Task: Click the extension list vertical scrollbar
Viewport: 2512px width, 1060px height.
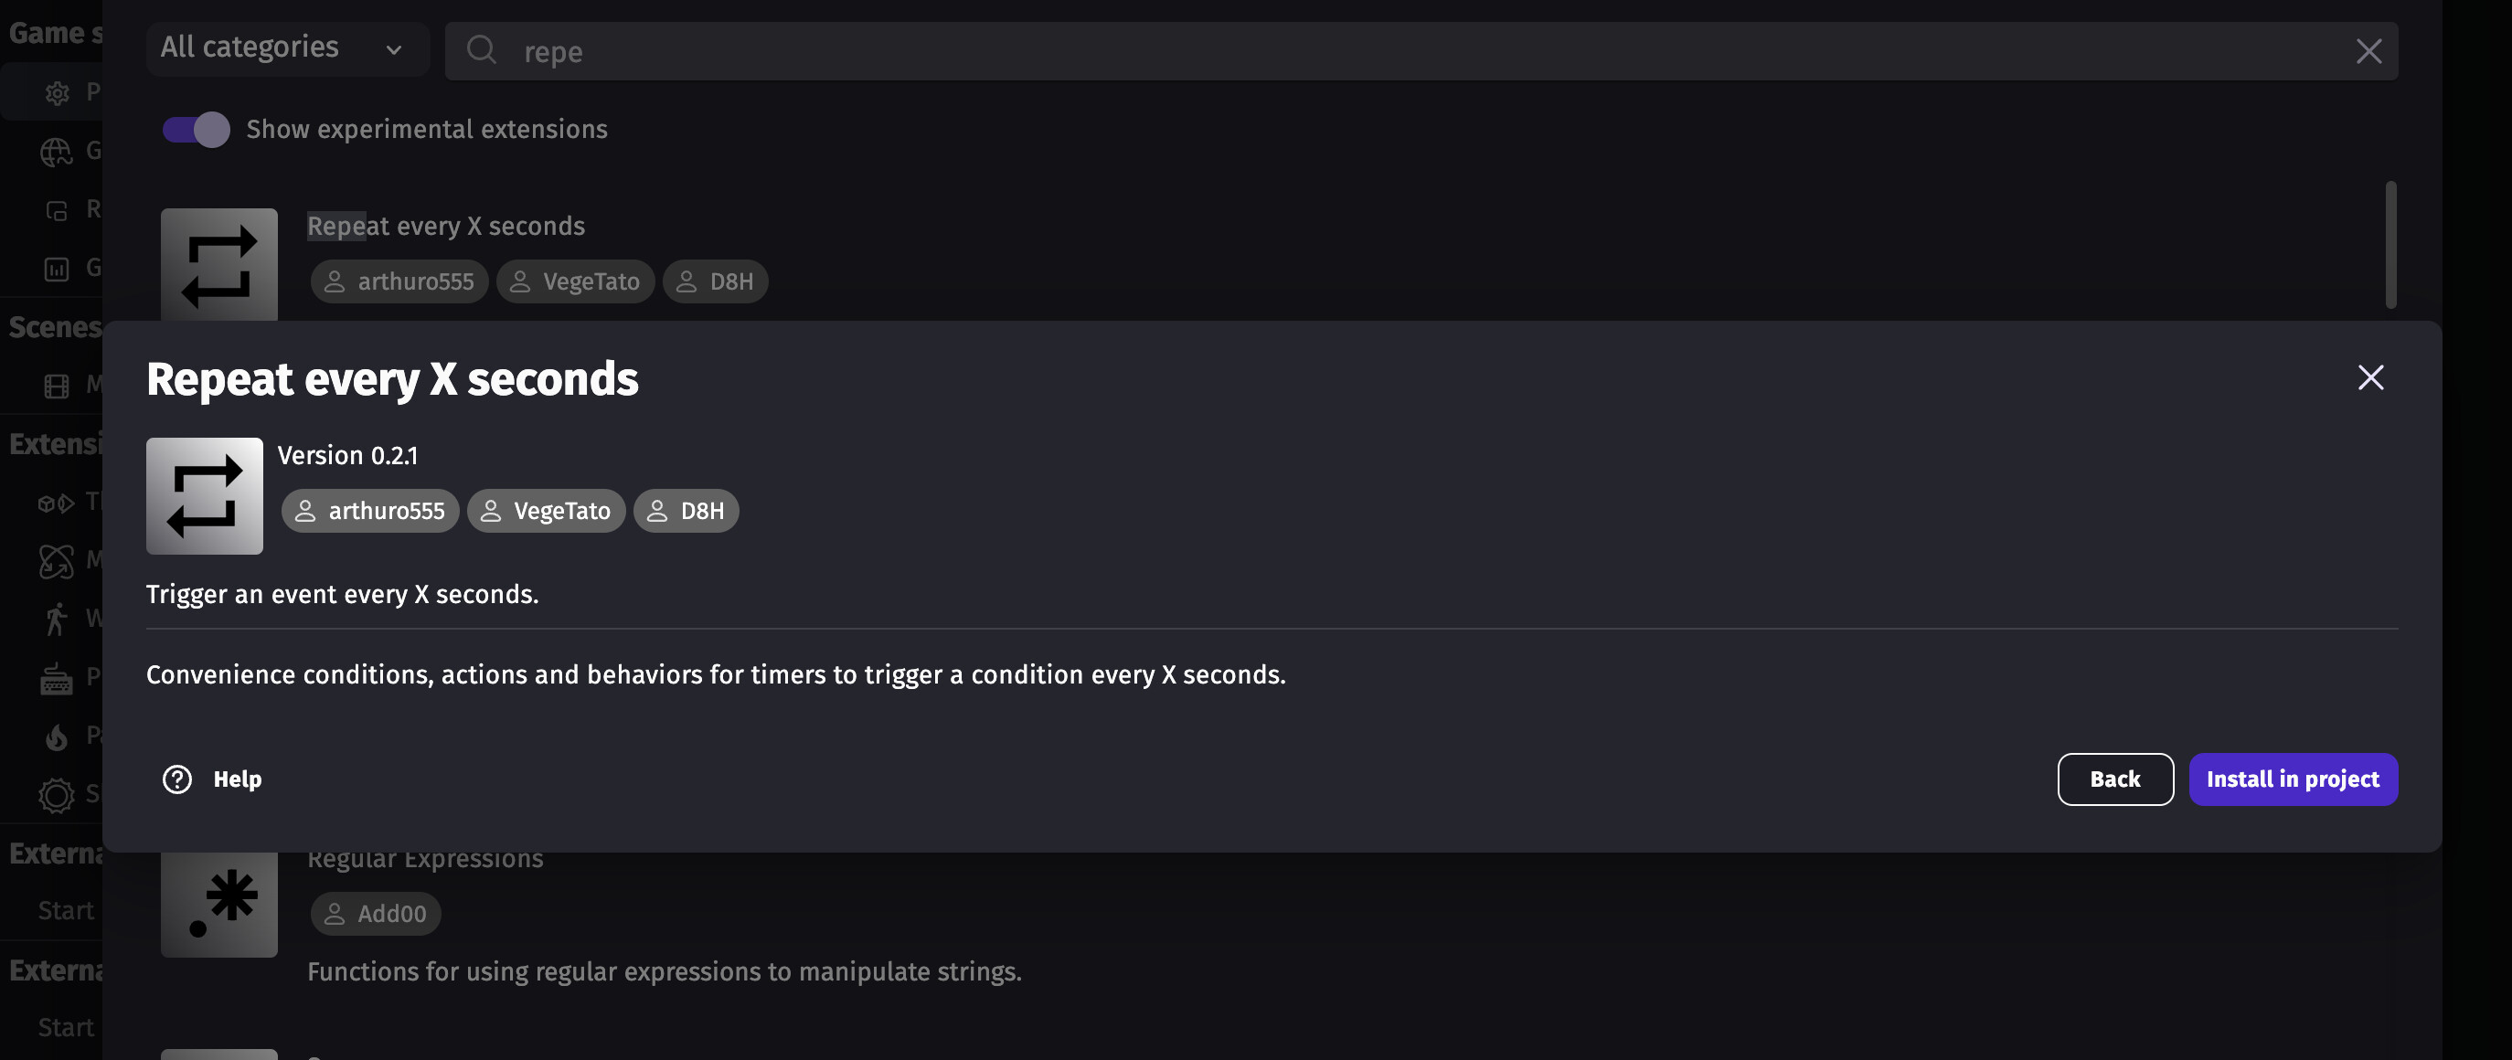Action: coord(2391,245)
